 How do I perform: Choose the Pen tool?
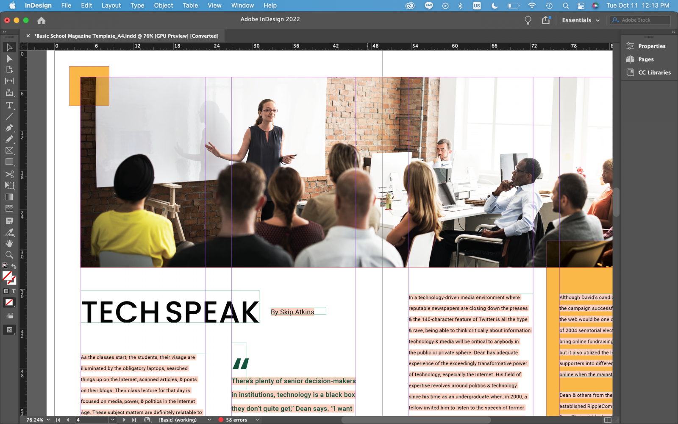[9, 128]
